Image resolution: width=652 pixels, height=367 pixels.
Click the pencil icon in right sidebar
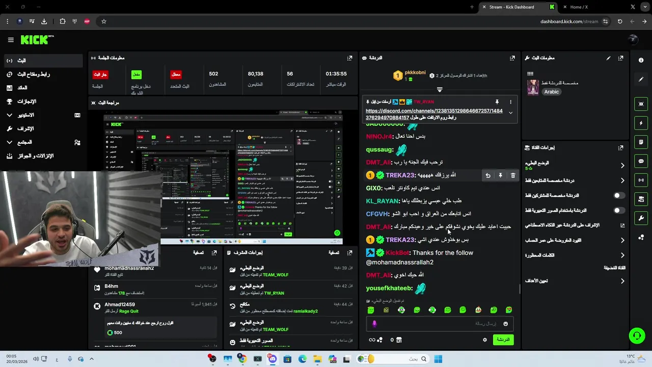(641, 80)
